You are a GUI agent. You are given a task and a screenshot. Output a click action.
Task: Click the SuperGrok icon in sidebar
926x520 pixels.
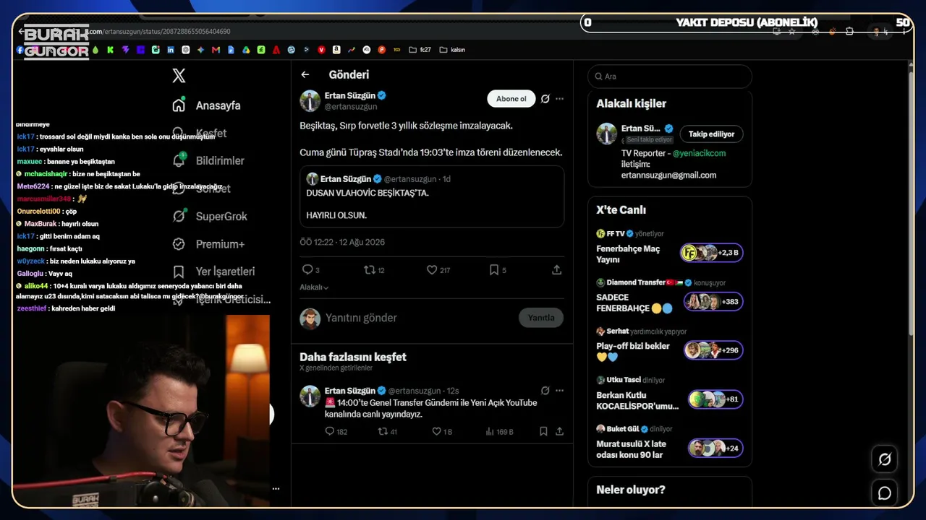pos(179,216)
